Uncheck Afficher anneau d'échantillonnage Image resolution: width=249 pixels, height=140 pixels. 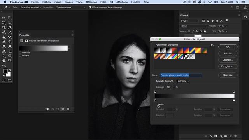tap(90, 7)
